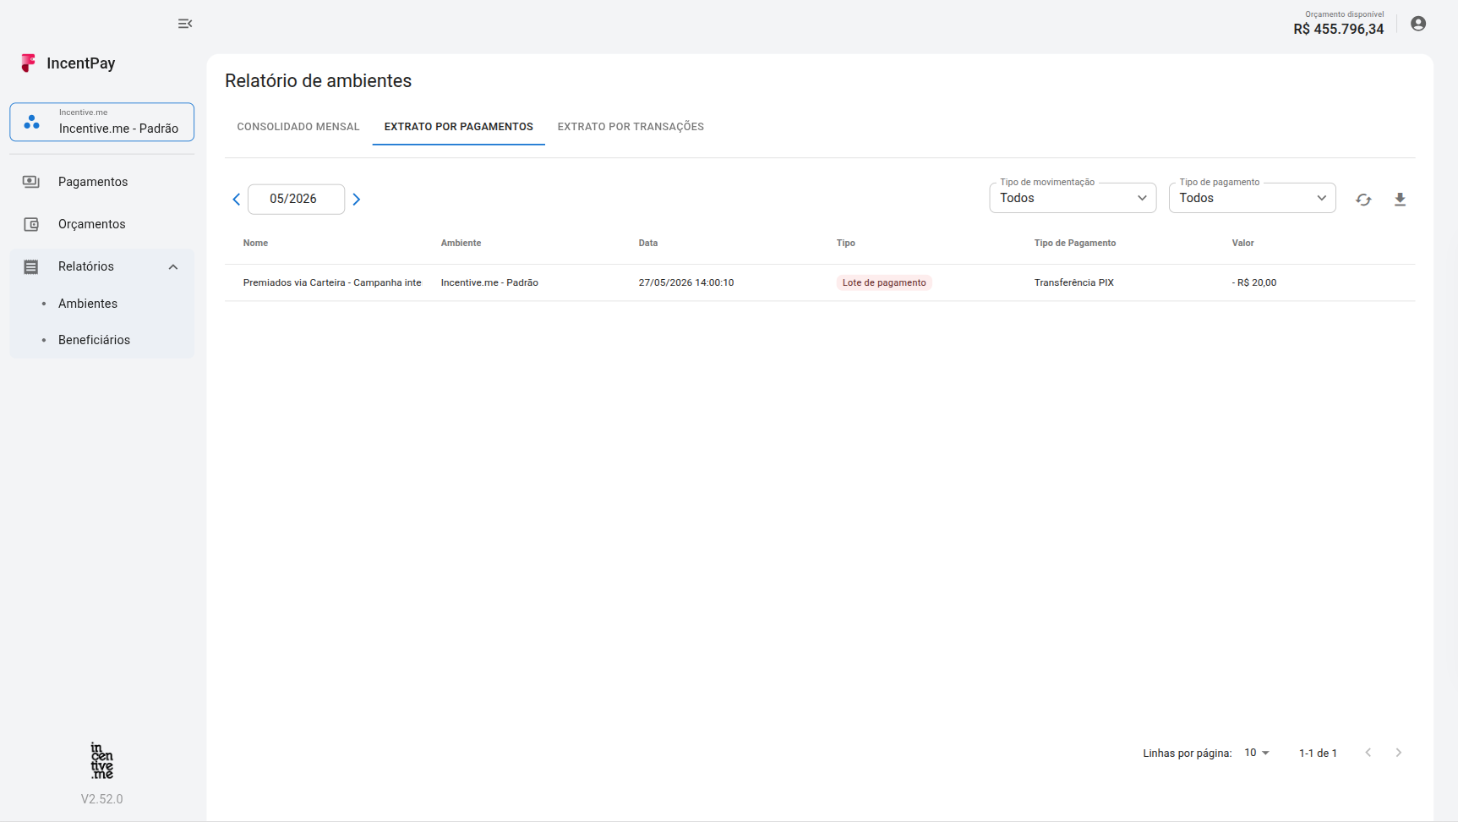1458x822 pixels.
Task: Go to previous table page
Action: 1368,753
